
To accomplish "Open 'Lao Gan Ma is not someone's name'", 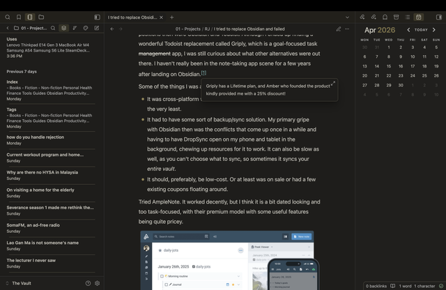I will (x=51, y=245).
